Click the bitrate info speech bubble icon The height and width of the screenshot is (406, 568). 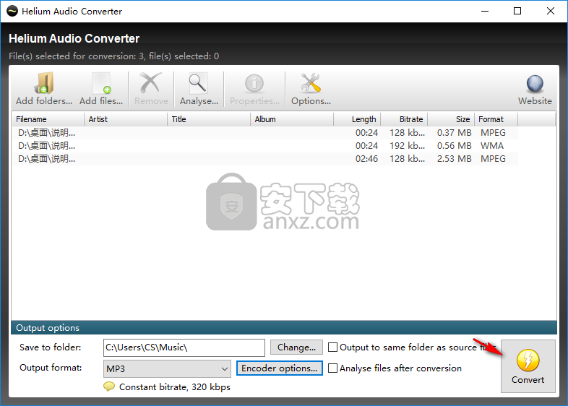109,386
